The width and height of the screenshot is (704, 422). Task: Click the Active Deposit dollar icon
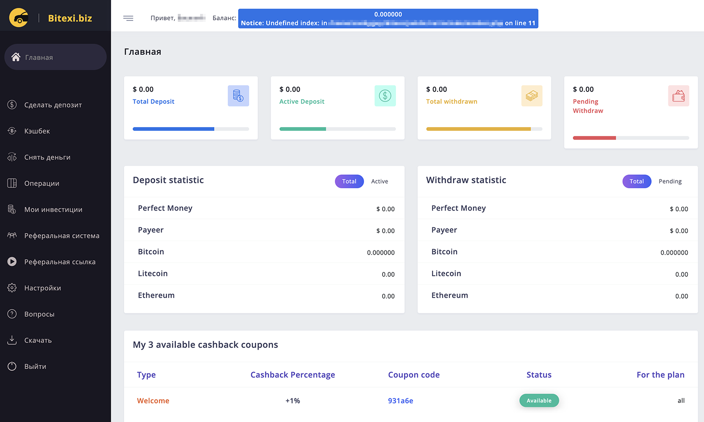click(x=385, y=96)
